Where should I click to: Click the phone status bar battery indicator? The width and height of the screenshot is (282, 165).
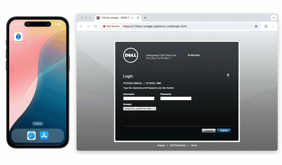[59, 24]
